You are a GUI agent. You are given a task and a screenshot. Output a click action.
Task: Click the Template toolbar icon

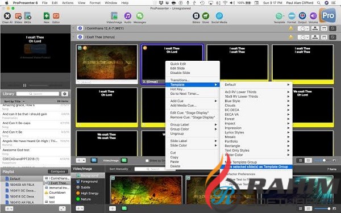279,16
